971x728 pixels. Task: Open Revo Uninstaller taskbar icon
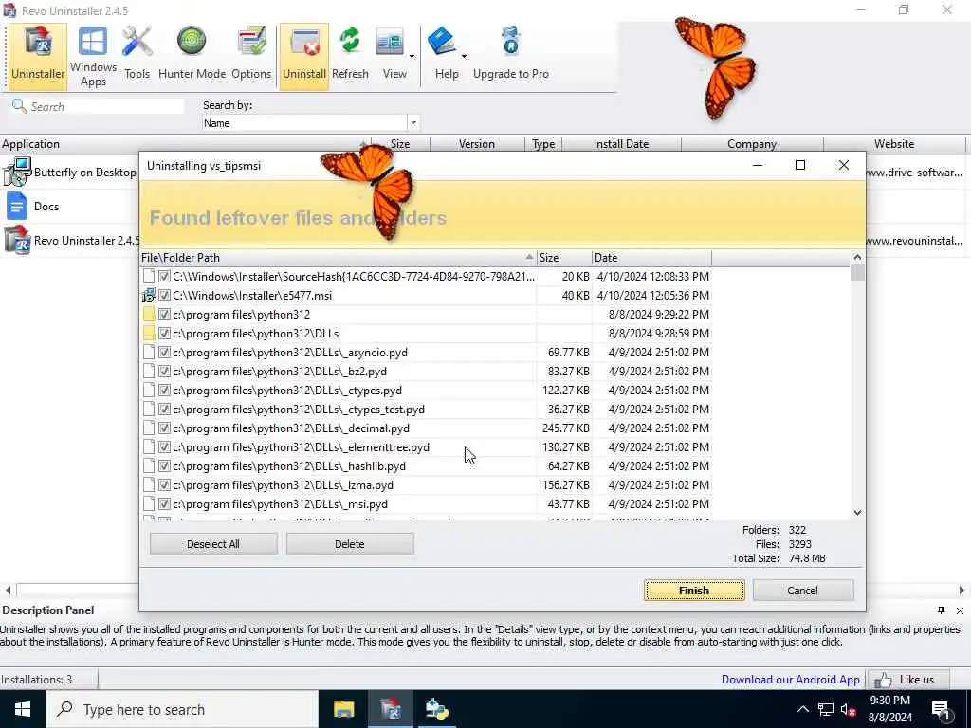pos(391,709)
